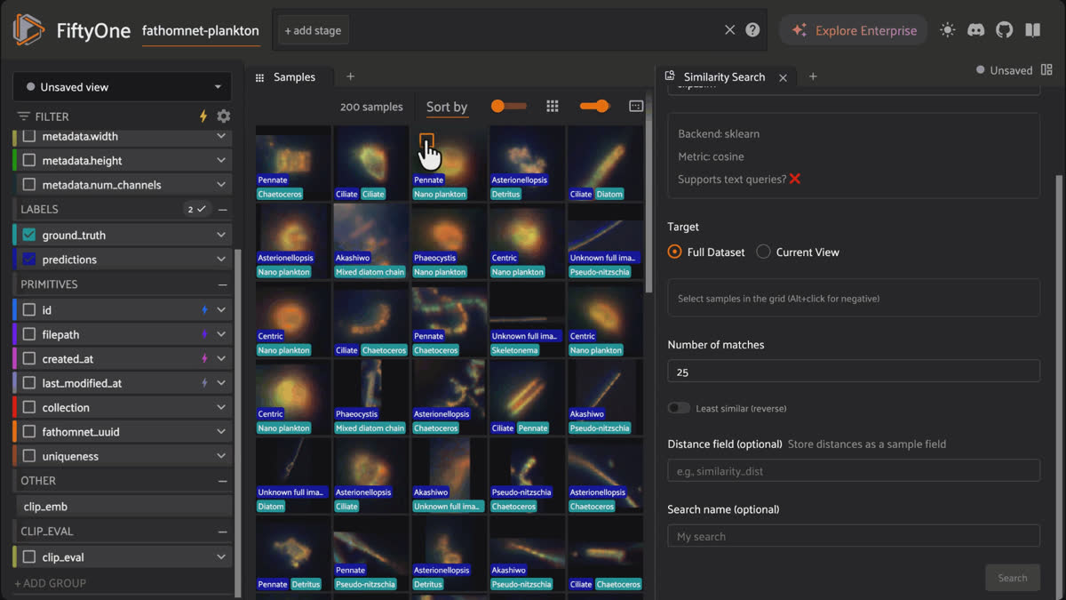1066x600 pixels.
Task: Close the Similarity Search tab
Action: pyautogui.click(x=783, y=78)
